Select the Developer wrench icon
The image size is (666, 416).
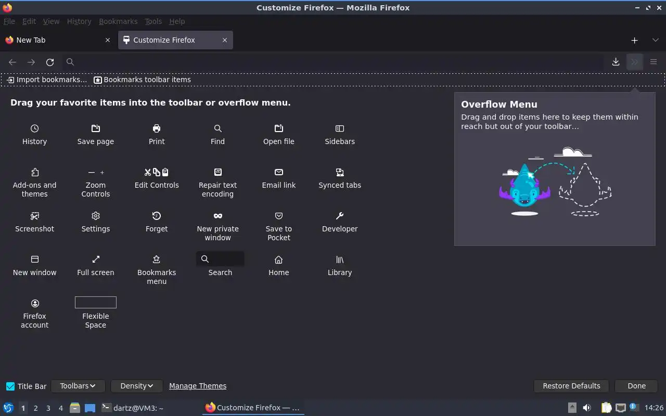coord(340,216)
